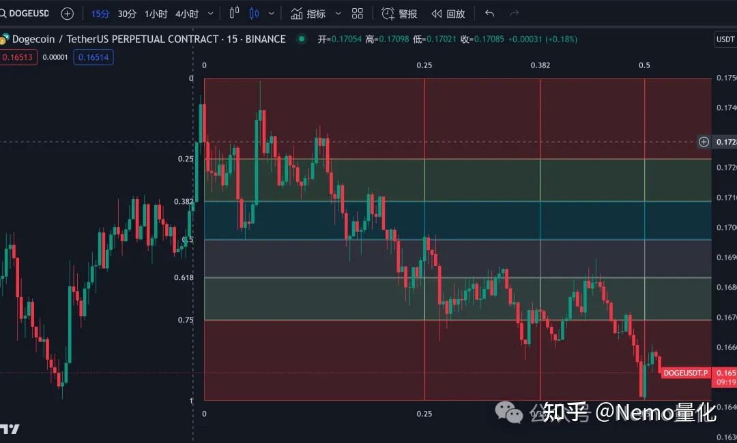The image size is (737, 443).
Task: Click the red 0.16513 price swatch
Action: click(x=18, y=58)
